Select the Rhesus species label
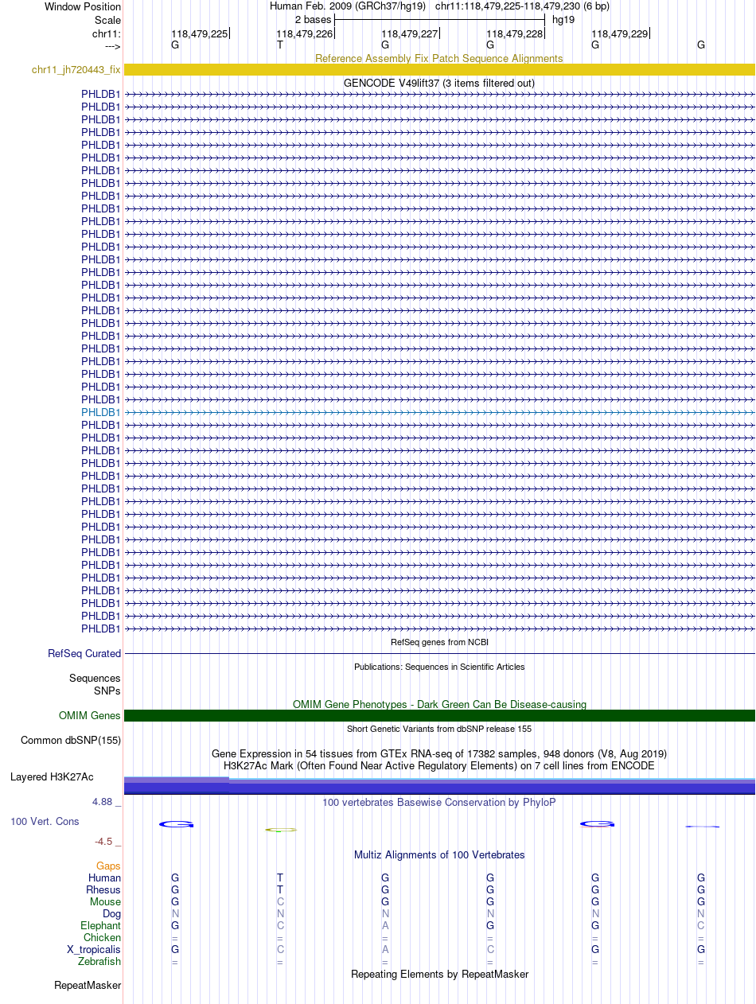 click(x=103, y=889)
